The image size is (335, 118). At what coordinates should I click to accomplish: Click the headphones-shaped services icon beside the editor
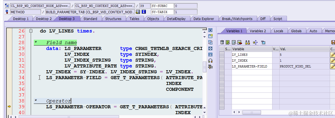[210, 61]
